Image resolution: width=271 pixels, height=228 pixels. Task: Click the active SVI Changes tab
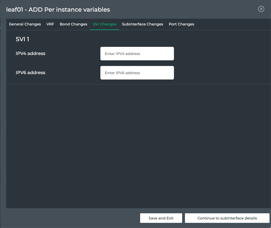[x=104, y=24]
